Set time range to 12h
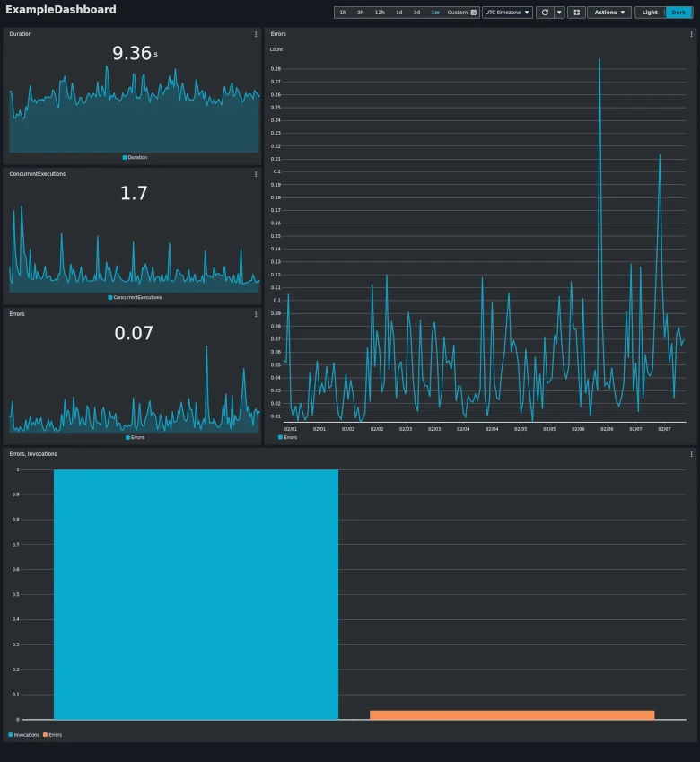Viewport: 700px width, 762px height. [380, 13]
